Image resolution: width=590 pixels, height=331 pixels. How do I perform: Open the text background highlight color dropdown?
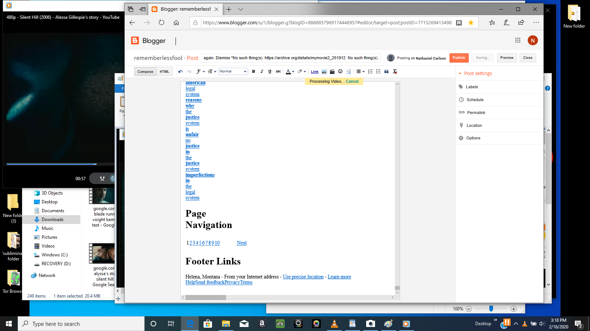tap(302, 71)
